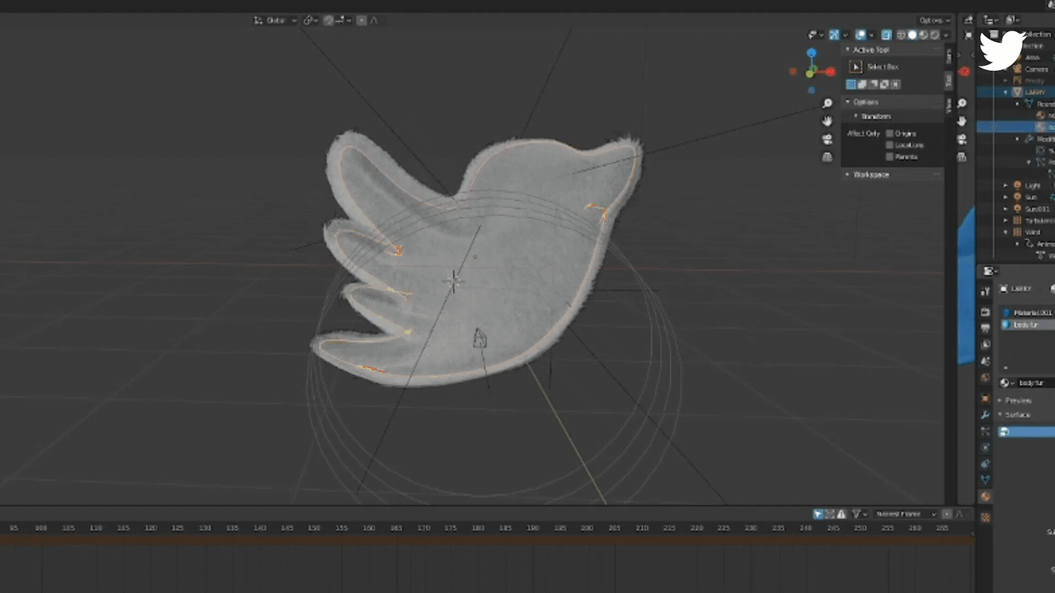Screen dimensions: 1055x593
Task: Open the View sidebar tab
Action: [949, 105]
